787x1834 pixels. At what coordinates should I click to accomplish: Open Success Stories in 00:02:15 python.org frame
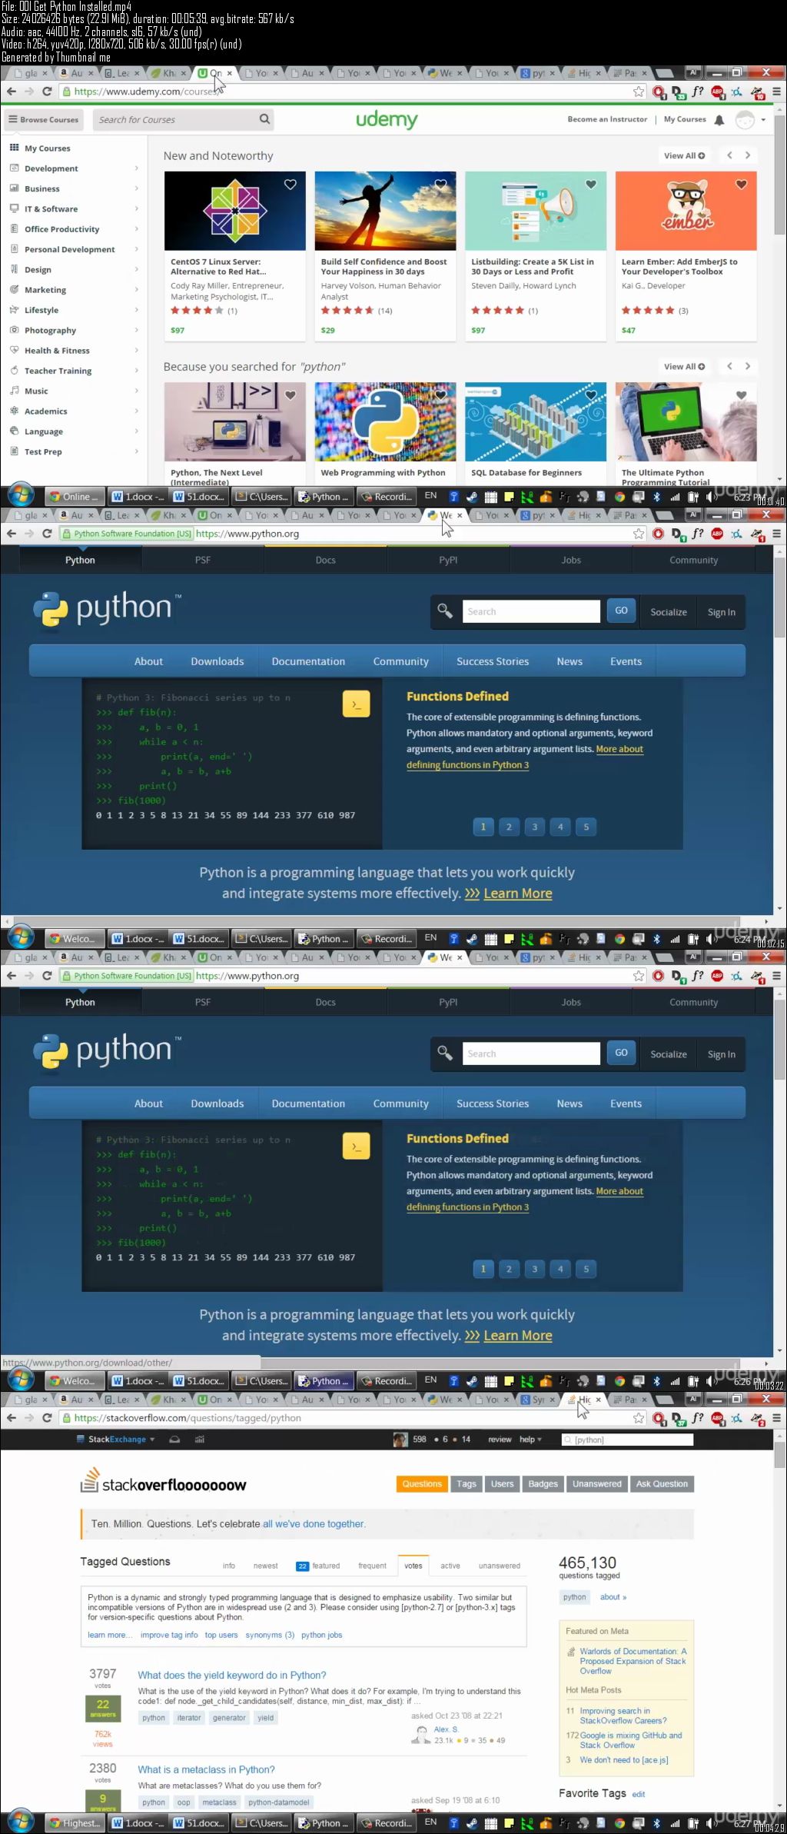click(x=493, y=661)
